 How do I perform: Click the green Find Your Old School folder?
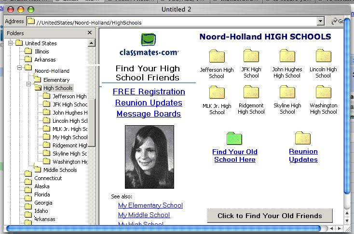(x=234, y=138)
